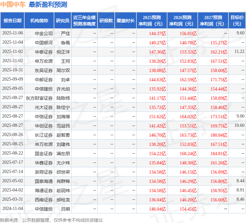Click the 目标价（元） column header
The width and height of the screenshot is (246, 223).
pos(237,21)
